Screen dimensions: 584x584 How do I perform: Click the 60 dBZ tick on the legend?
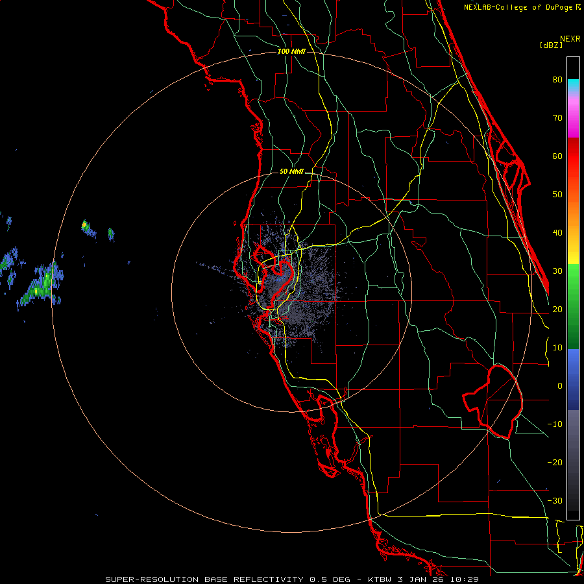tap(557, 156)
